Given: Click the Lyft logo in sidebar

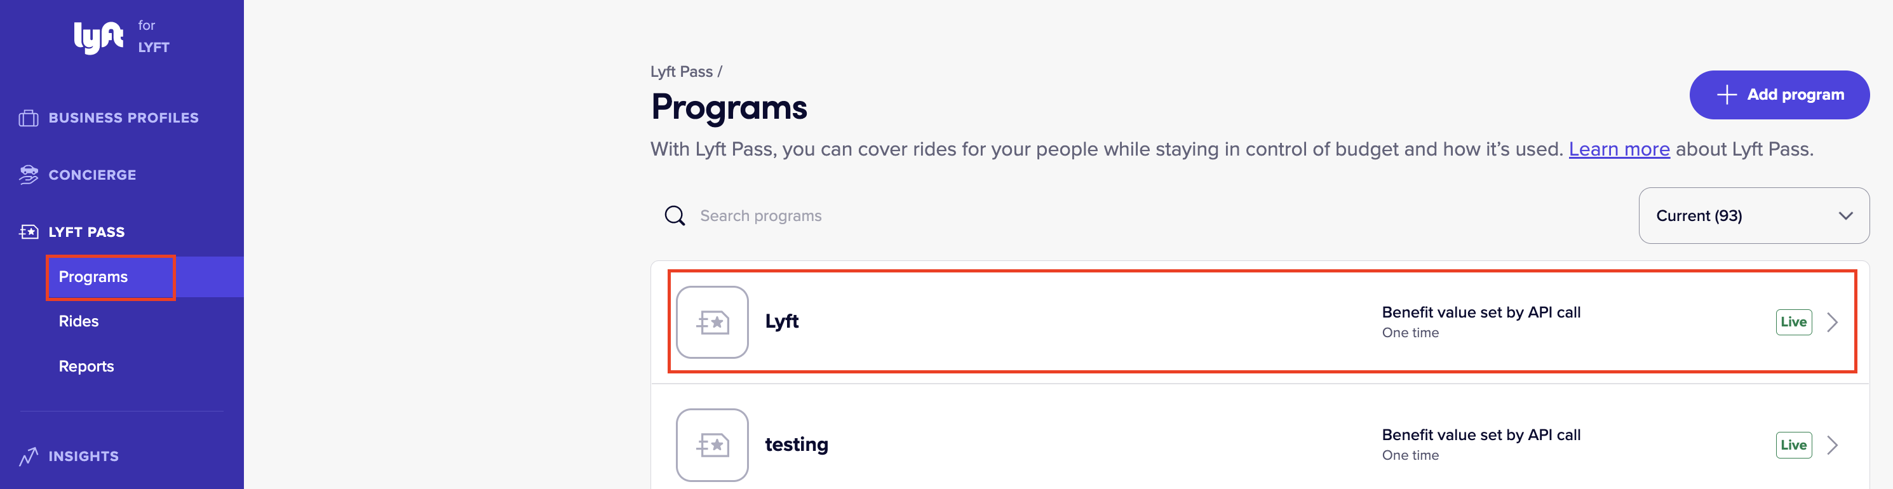Looking at the screenshot, I should pyautogui.click(x=98, y=37).
